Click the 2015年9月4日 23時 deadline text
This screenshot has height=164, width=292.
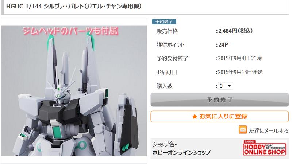point(240,58)
